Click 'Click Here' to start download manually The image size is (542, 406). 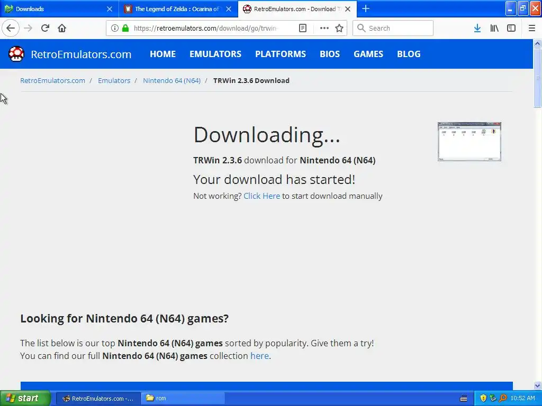[x=261, y=196]
